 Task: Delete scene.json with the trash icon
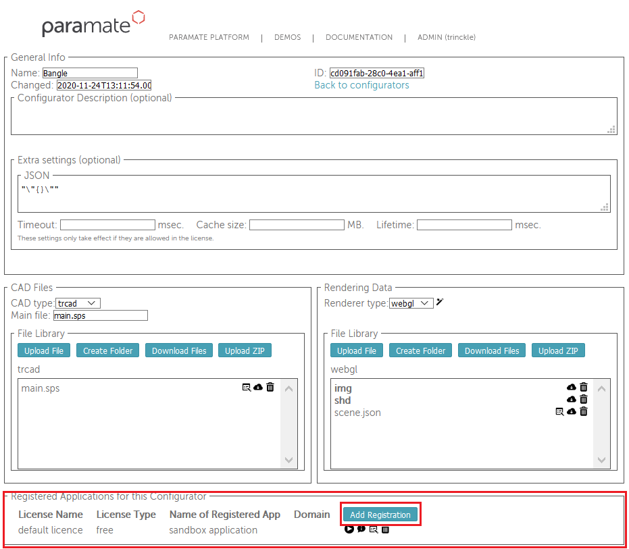584,411
